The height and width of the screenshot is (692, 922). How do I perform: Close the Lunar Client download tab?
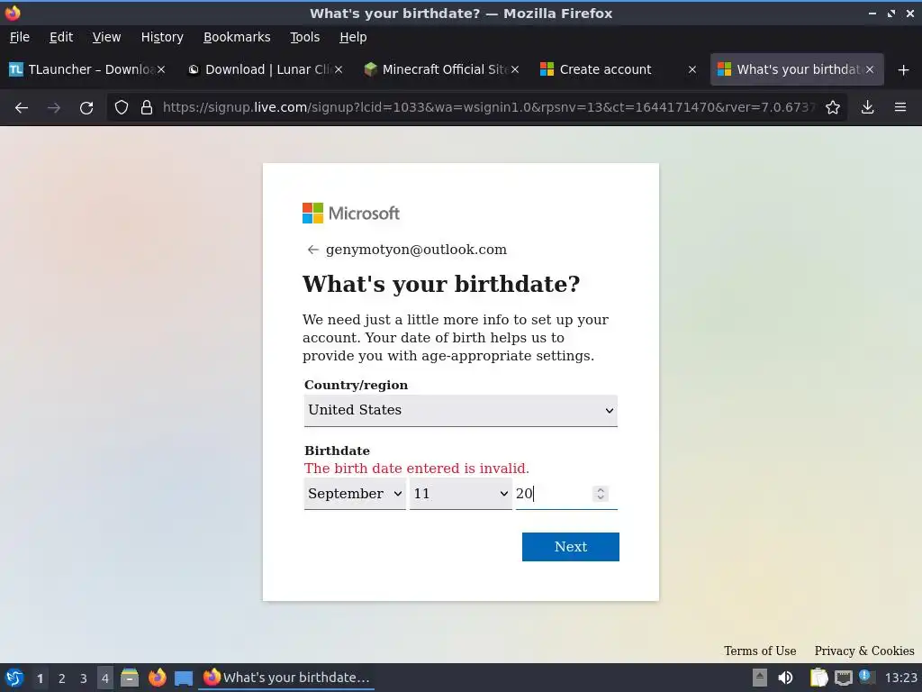coord(339,69)
